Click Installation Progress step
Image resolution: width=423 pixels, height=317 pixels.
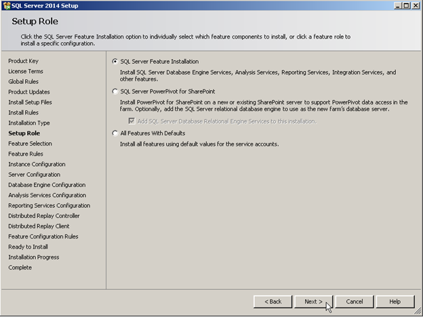click(34, 257)
